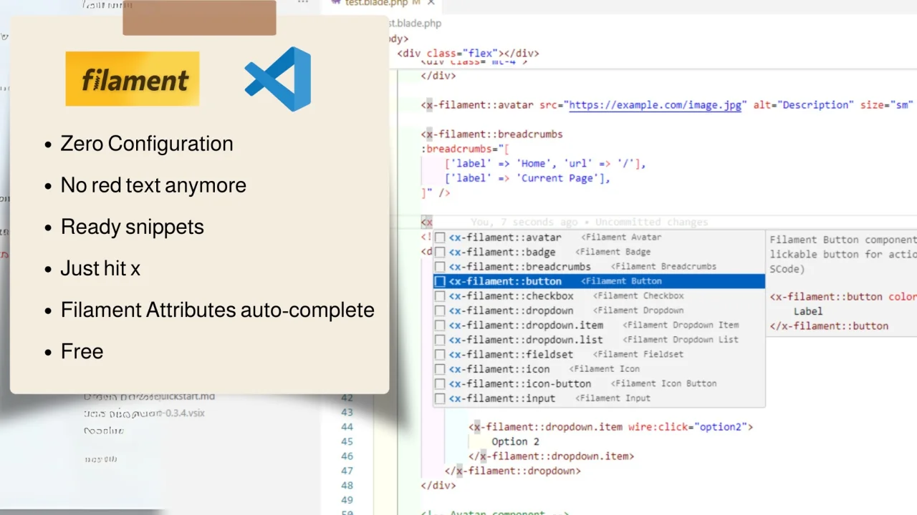Click line number 45 in the gutter
917x515 pixels.
tap(347, 441)
